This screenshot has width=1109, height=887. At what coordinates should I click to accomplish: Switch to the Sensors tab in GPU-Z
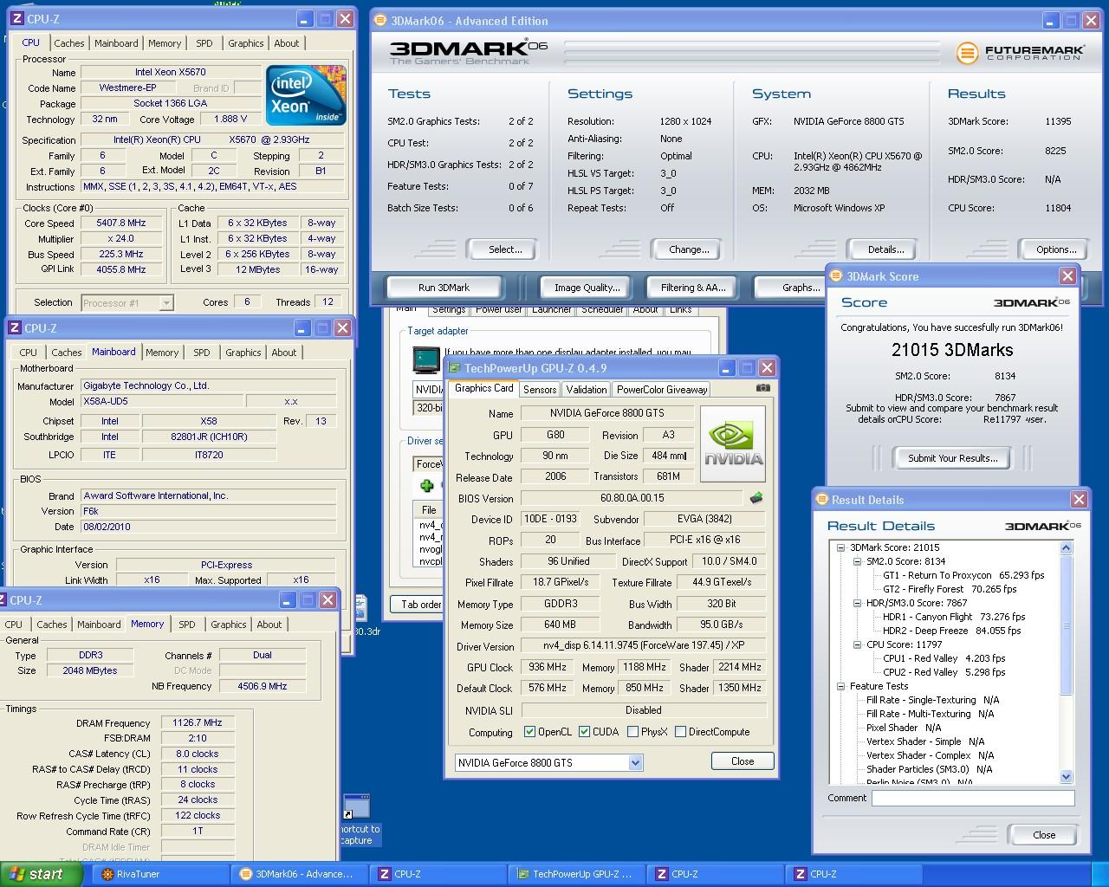[x=540, y=390]
